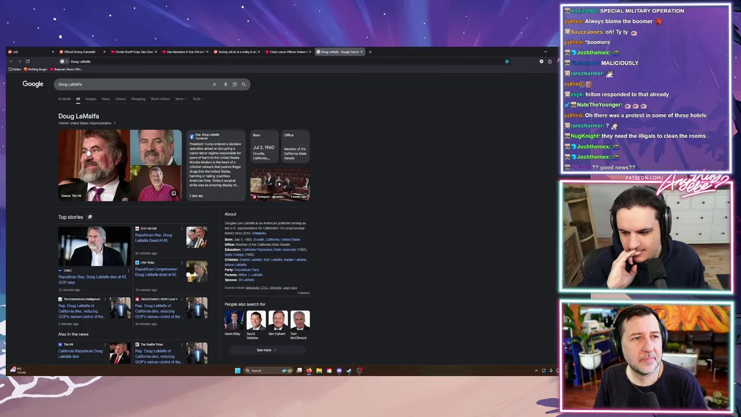Open the Bodycam Shows Offic... bookmark
Screen dimensions: 741x417
(67, 69)
